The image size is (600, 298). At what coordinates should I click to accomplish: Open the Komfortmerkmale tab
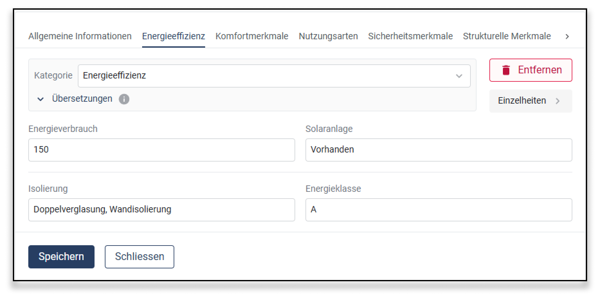[x=251, y=36]
